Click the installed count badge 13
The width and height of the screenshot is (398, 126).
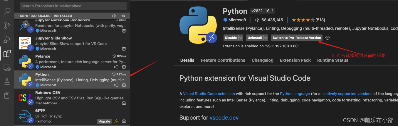tap(123, 16)
